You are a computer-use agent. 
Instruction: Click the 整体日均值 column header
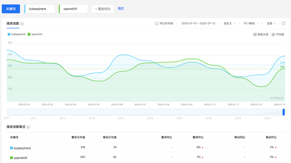coord(78,137)
